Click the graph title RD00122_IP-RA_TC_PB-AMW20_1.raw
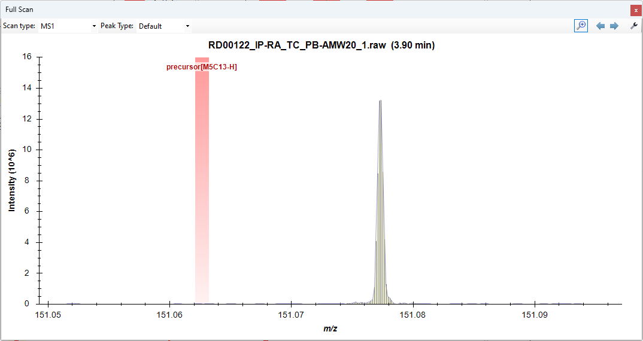Viewport: 643px width, 341px height. pyautogui.click(x=321, y=45)
